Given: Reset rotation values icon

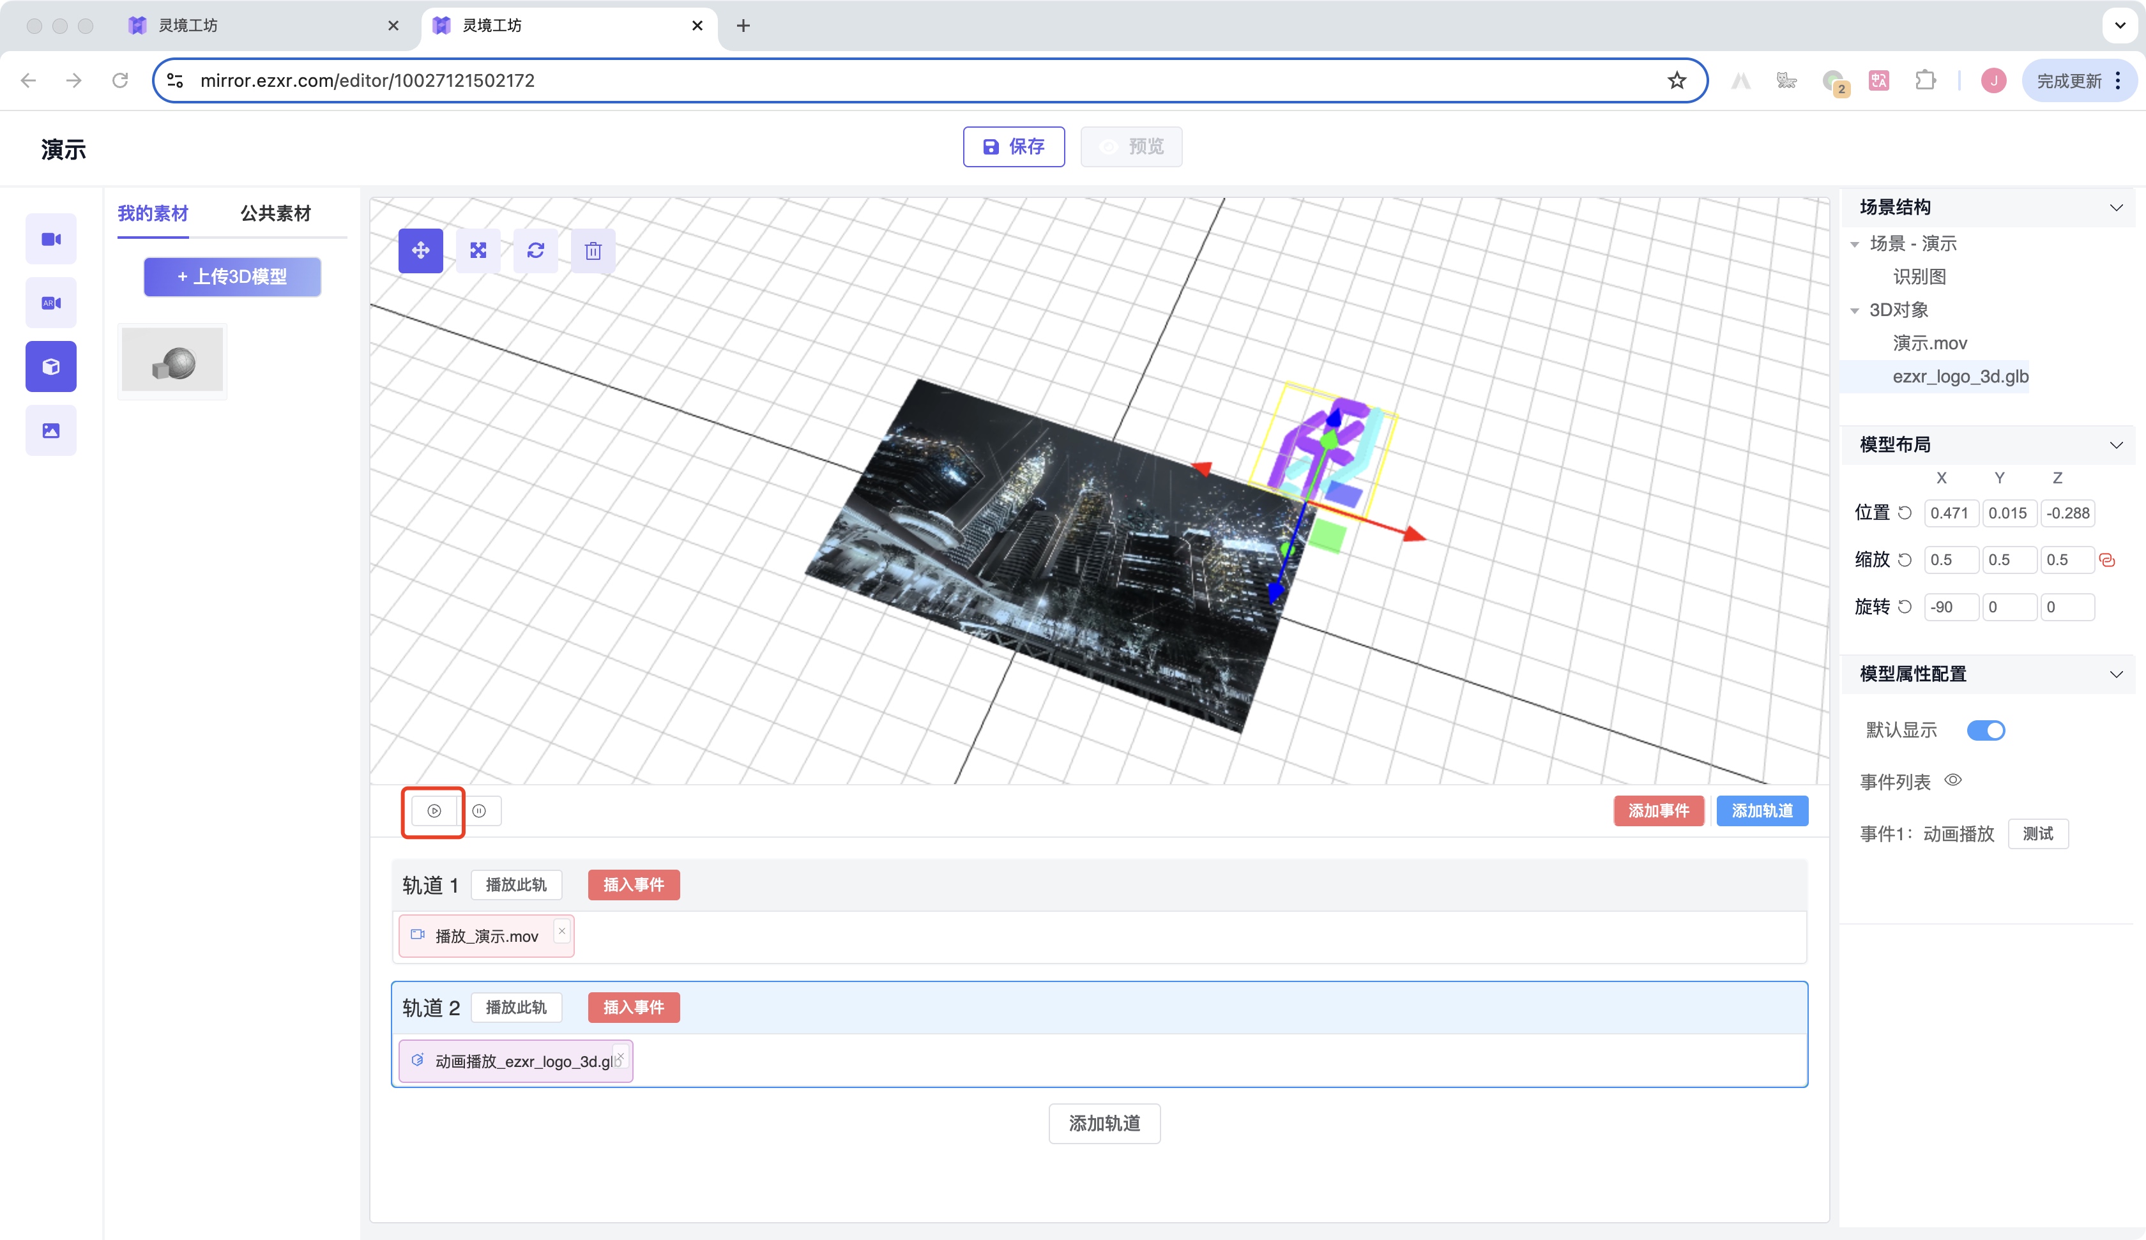Looking at the screenshot, I should (x=1905, y=607).
